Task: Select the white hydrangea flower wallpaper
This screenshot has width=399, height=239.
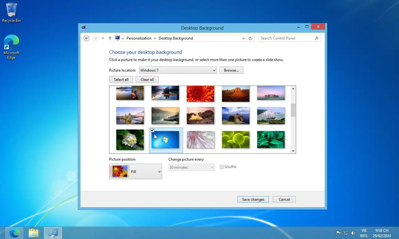Action: [130, 140]
